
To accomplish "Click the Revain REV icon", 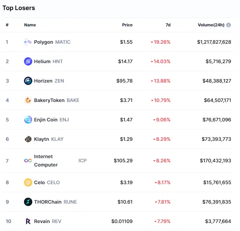I will [28, 221].
